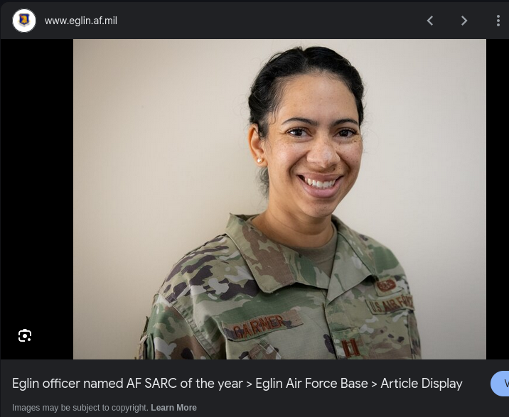The width and height of the screenshot is (509, 417).
Task: Open the three-dot more options menu
Action: [498, 21]
